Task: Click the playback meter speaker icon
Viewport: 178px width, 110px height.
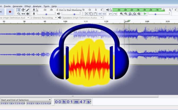Action: pos(108,10)
